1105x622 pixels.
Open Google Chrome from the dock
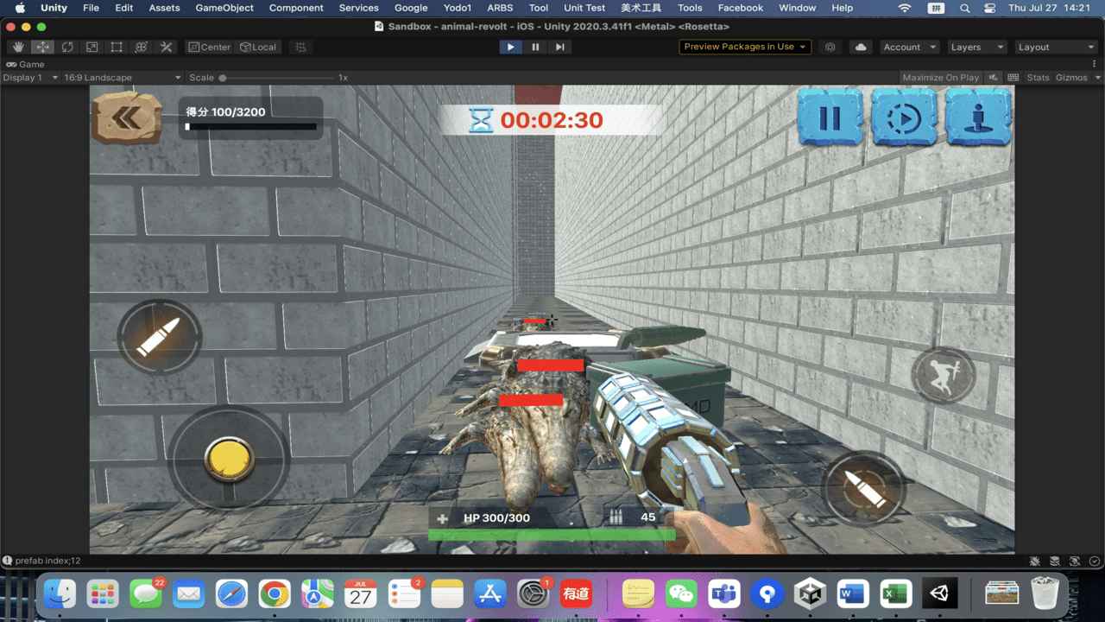pyautogui.click(x=275, y=594)
